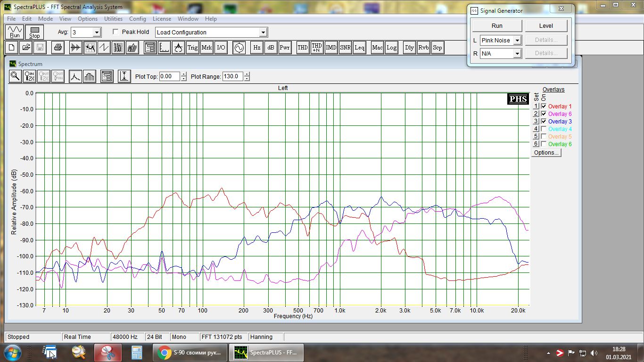Start the analyzer with the Run button

(15, 32)
